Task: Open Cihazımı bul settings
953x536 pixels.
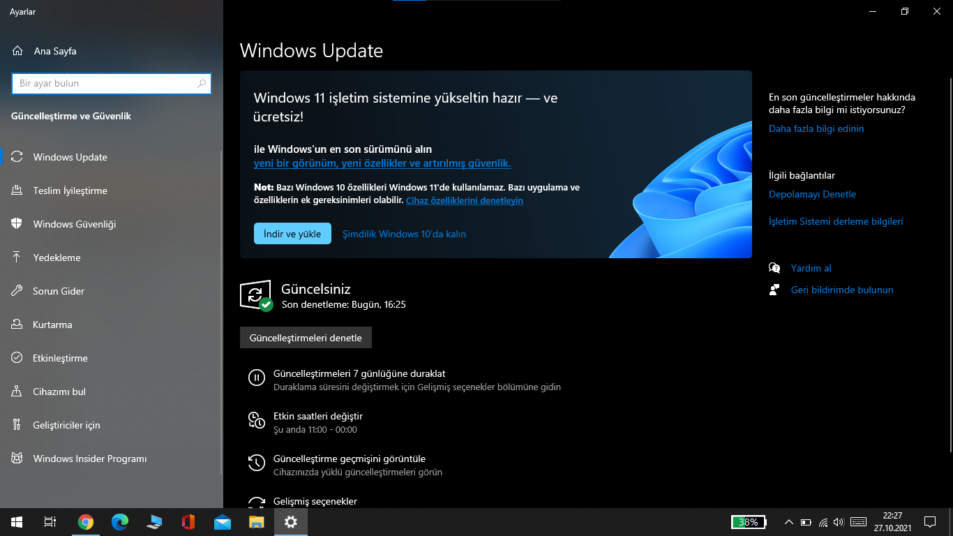Action: (112, 392)
